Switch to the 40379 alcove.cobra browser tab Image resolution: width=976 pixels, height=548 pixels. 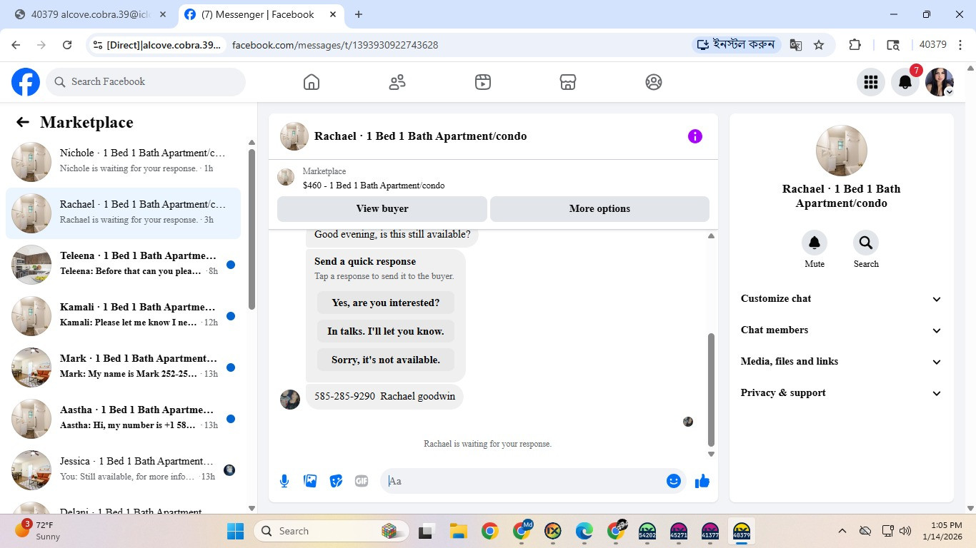pyautogui.click(x=90, y=14)
